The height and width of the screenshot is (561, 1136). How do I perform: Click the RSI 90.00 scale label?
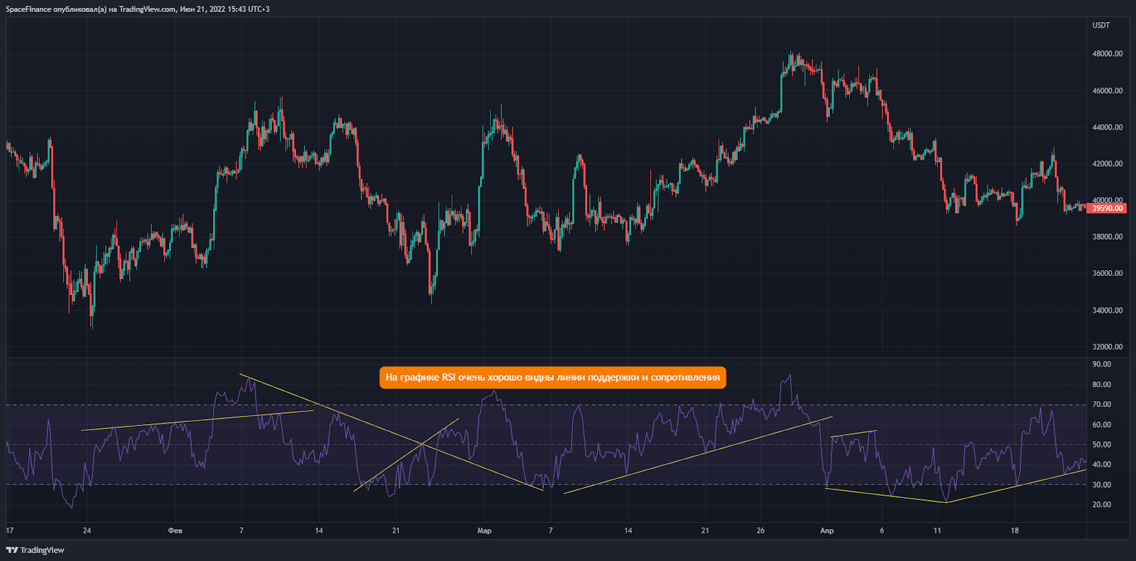pyautogui.click(x=1102, y=365)
